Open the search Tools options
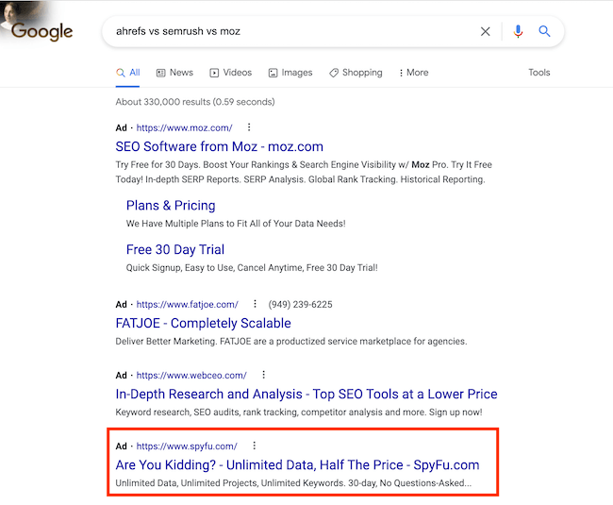The image size is (613, 505). [x=538, y=73]
